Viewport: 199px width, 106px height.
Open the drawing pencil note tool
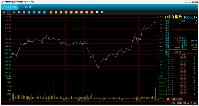(97, 12)
